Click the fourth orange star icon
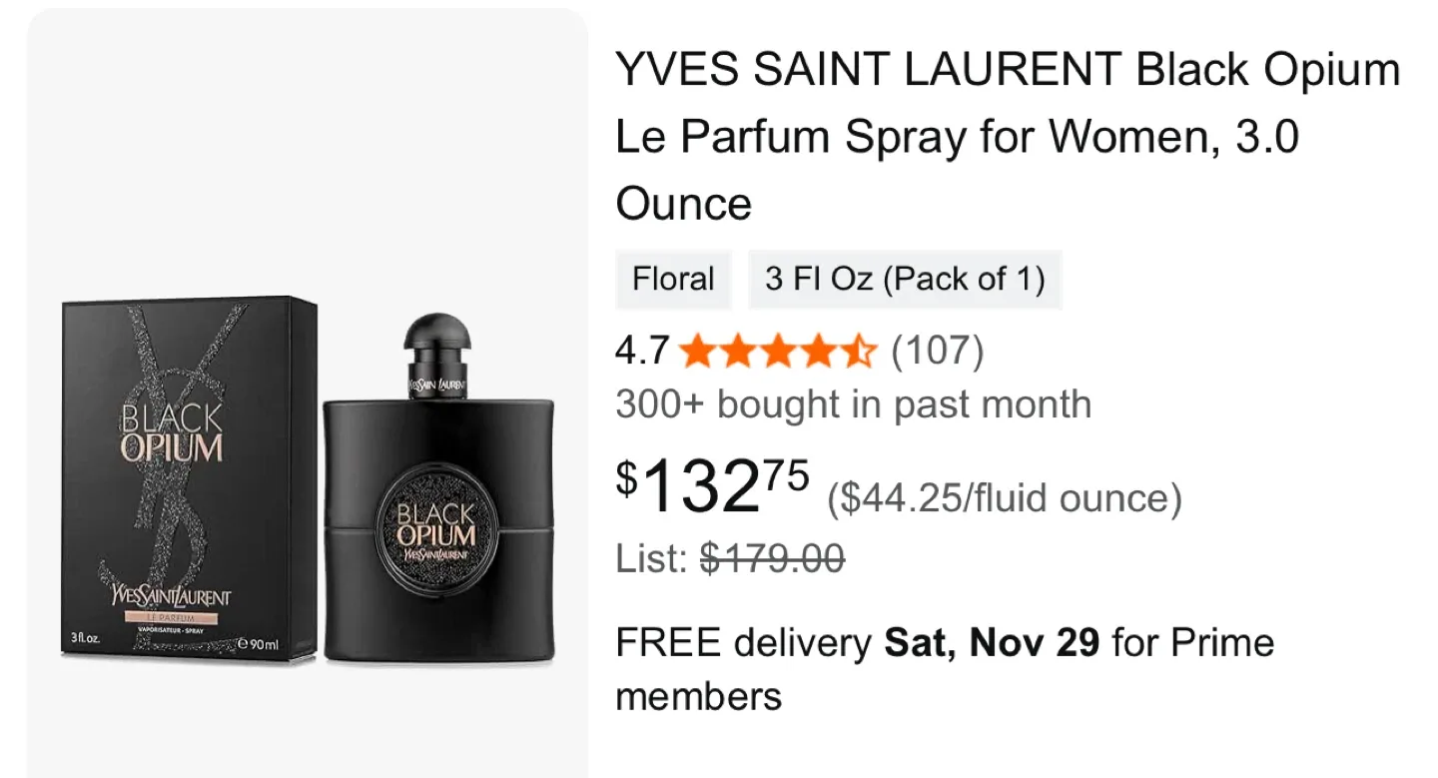Screen dimensions: 1438x778 coord(818,352)
